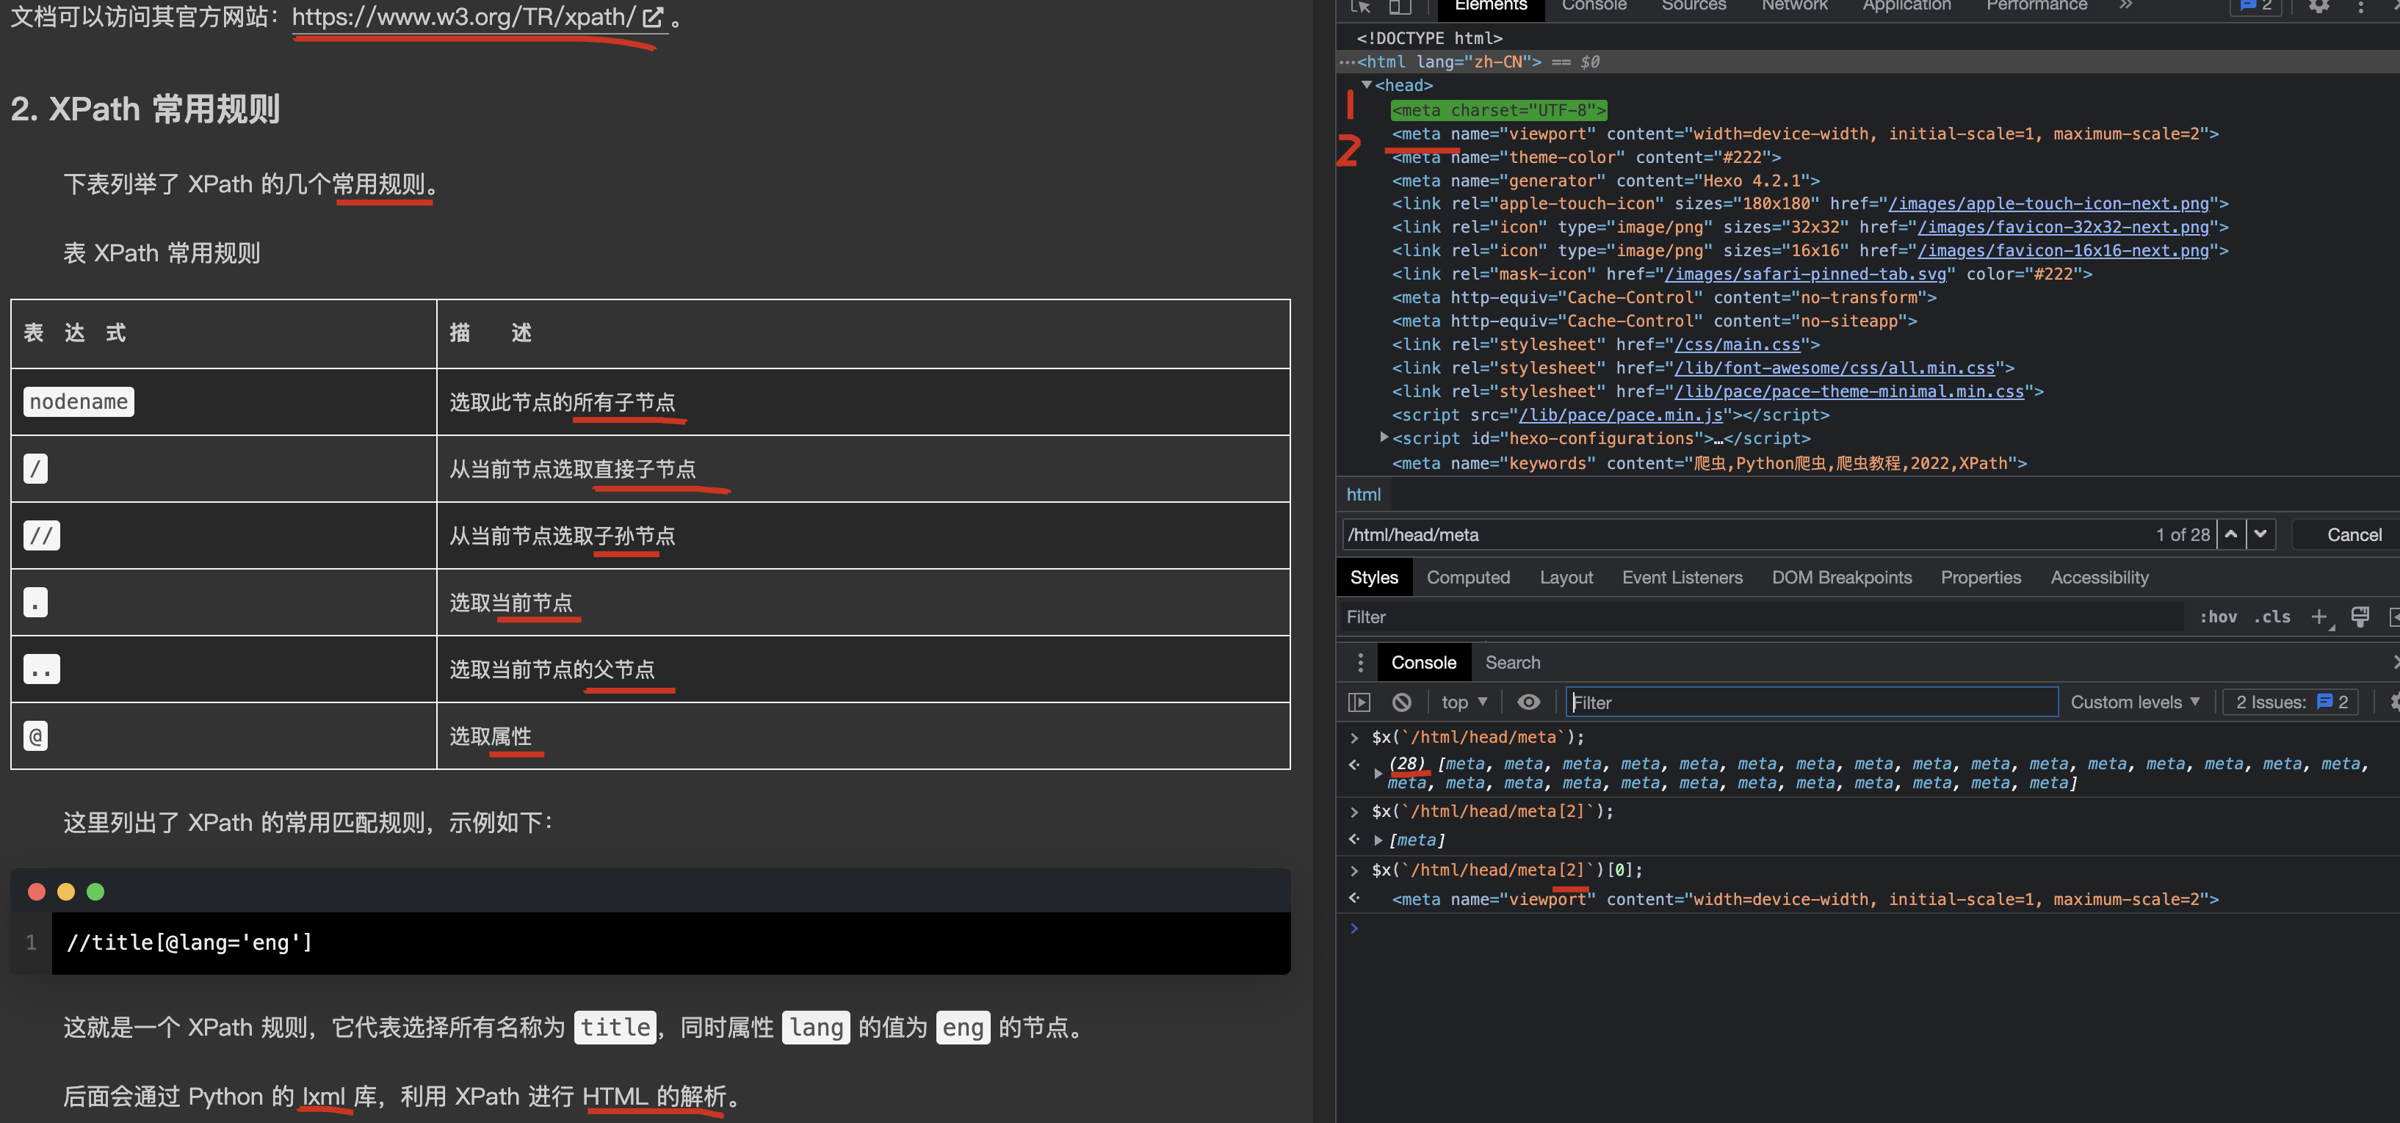Open the top context dropdown

tap(1464, 702)
